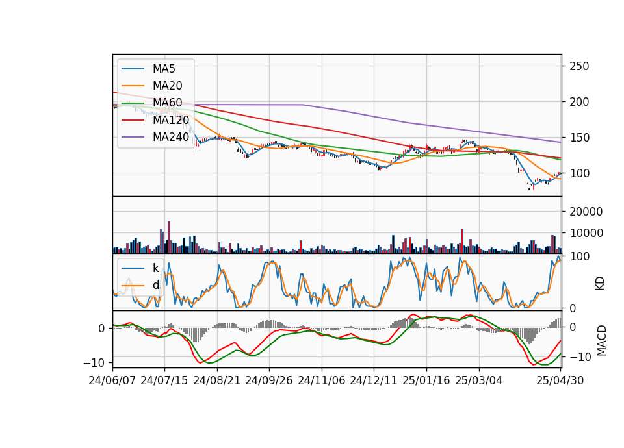This screenshot has width=624, height=448.
Task: Click the 10000 volume axis tick label
Action: (x=586, y=233)
